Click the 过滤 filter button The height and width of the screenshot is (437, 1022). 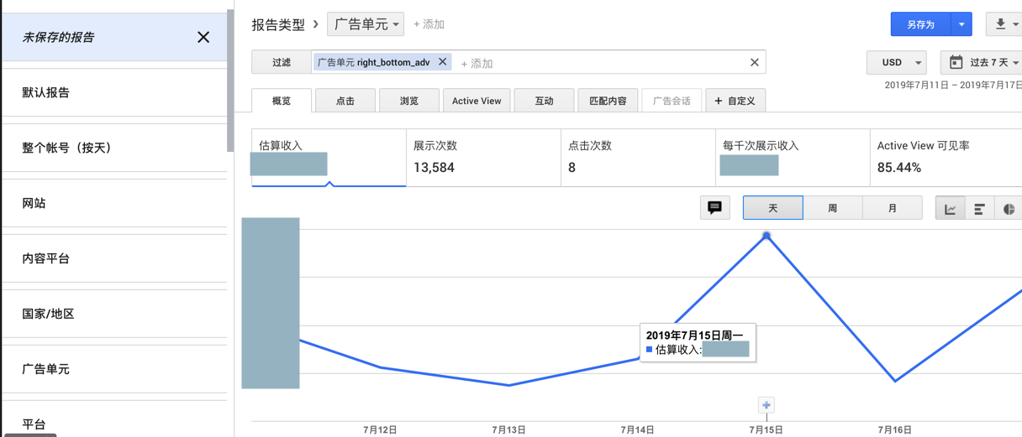tap(282, 62)
